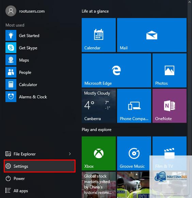Click the Get Skype icon
The height and width of the screenshot is (198, 192).
11,48
